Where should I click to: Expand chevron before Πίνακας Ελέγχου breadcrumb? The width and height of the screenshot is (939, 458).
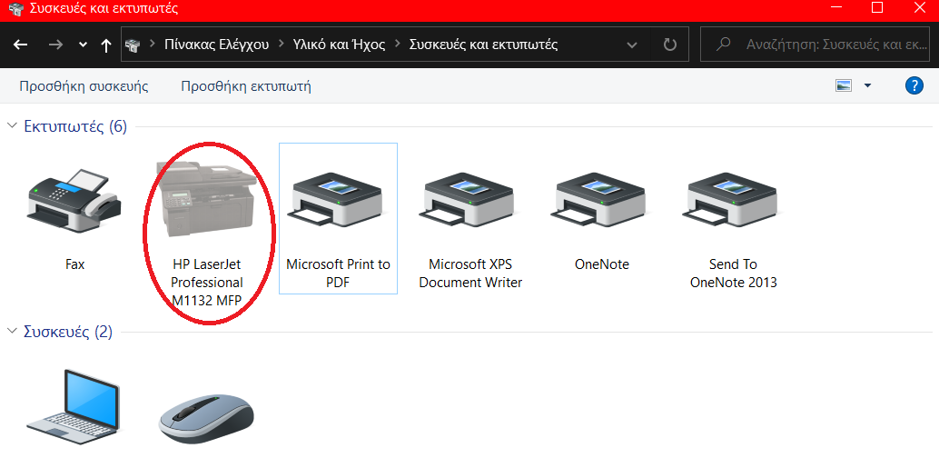pyautogui.click(x=153, y=45)
